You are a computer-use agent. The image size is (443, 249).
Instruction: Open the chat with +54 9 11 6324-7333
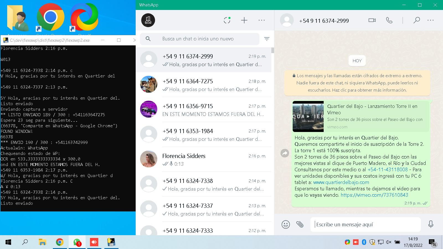204,229
